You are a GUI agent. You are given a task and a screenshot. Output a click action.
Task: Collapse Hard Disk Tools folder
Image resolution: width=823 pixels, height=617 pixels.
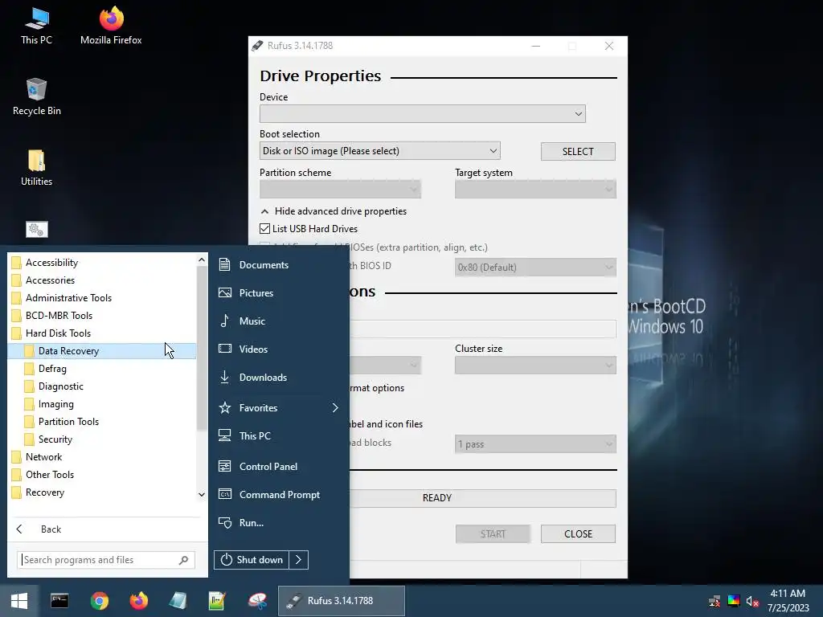(102, 333)
